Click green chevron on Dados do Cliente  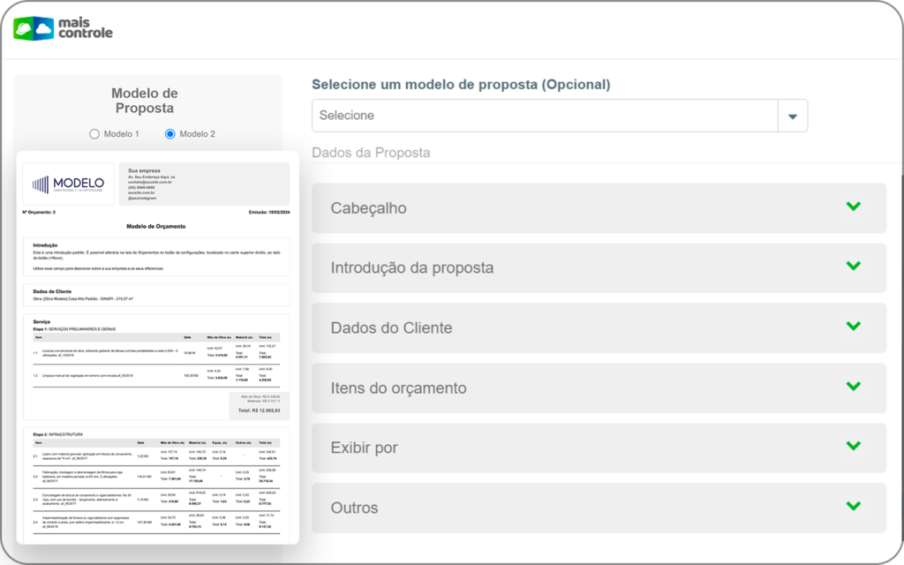coord(853,326)
